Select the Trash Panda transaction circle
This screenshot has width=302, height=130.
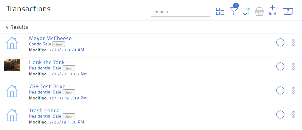[x=280, y=114]
